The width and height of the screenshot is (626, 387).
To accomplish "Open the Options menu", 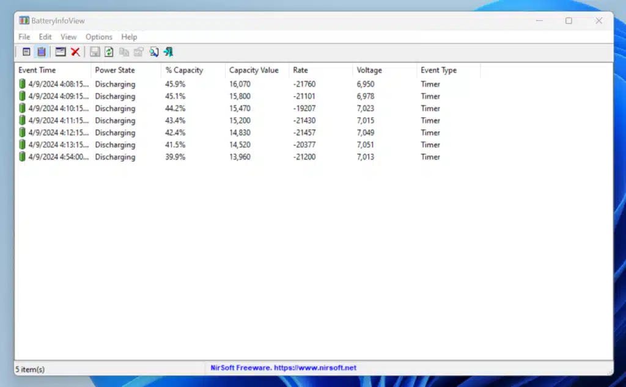I will (x=98, y=37).
